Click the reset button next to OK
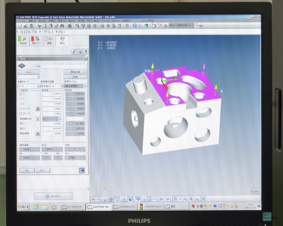This screenshot has height=226, width=283. coord(42,171)
